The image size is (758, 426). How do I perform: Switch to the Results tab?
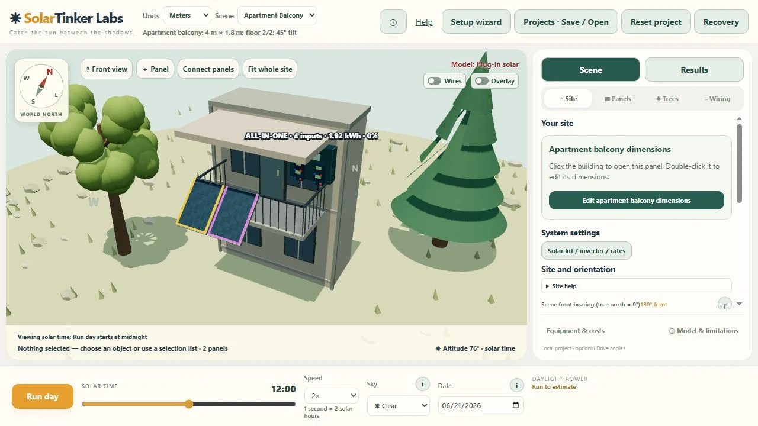click(x=694, y=70)
